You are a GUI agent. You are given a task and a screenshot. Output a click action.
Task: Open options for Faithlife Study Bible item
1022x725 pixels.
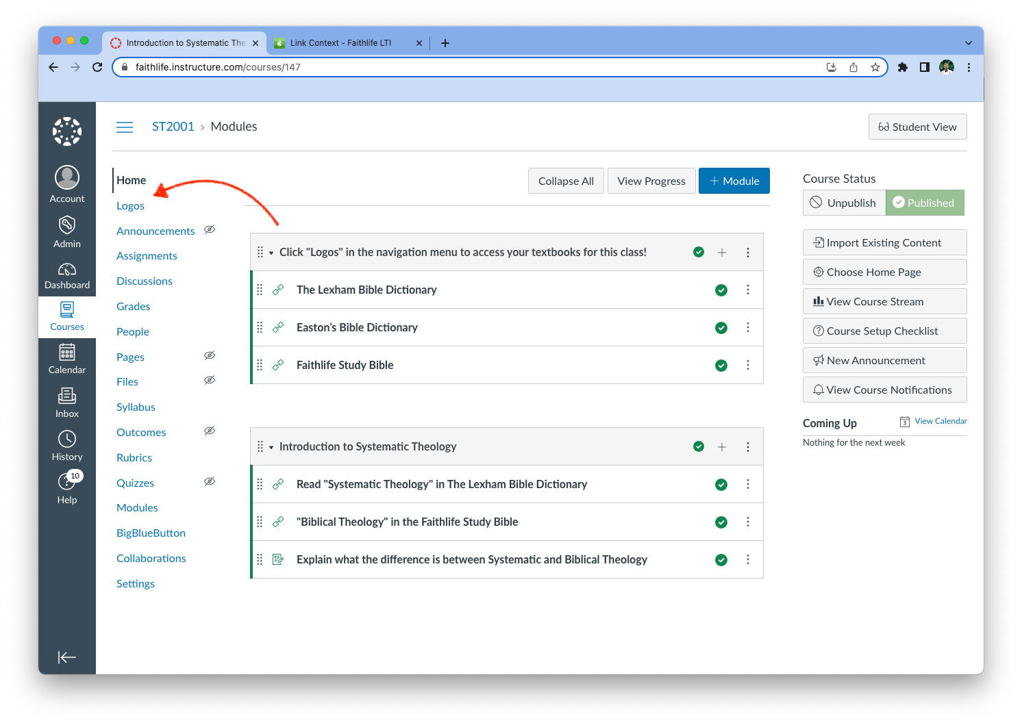[748, 366]
